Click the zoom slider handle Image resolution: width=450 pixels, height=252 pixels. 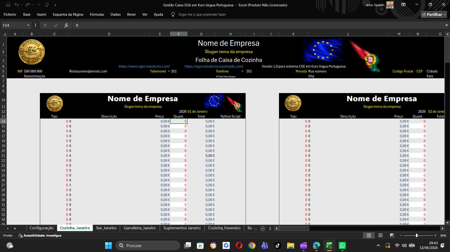click(417, 235)
